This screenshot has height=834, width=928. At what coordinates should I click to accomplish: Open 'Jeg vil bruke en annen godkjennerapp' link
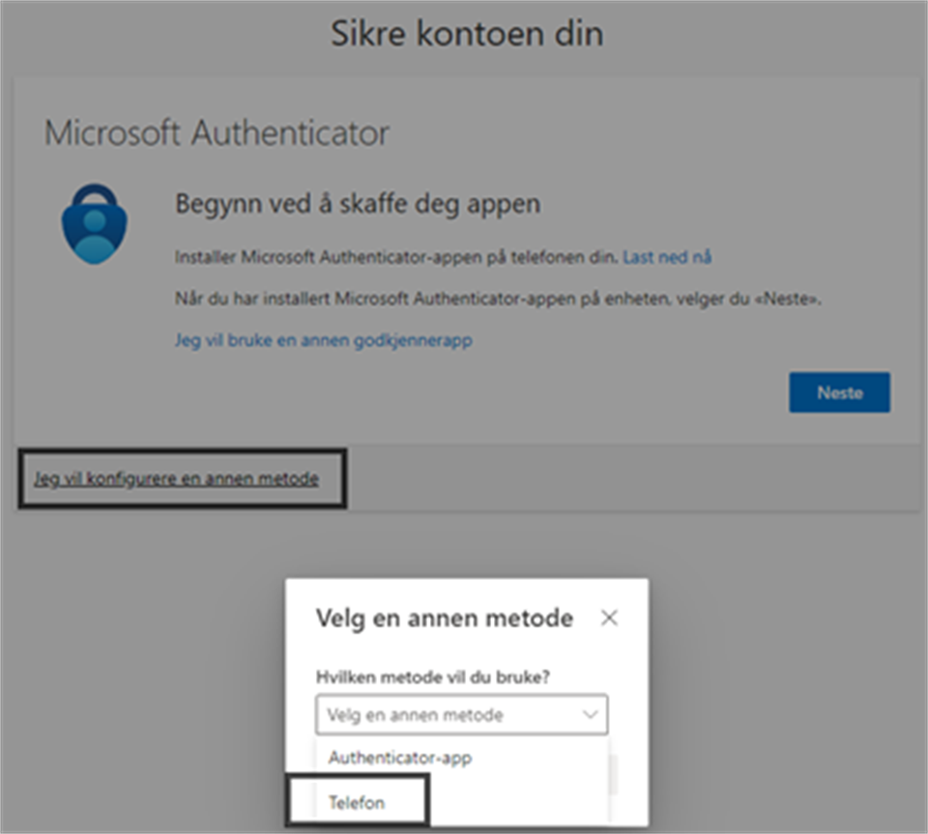click(x=323, y=340)
